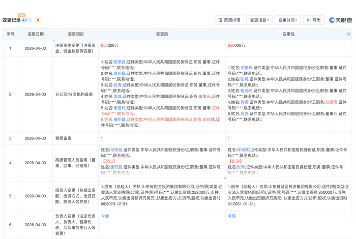Open 吴强 link in row 6
The image size is (356, 239).
coord(232,216)
